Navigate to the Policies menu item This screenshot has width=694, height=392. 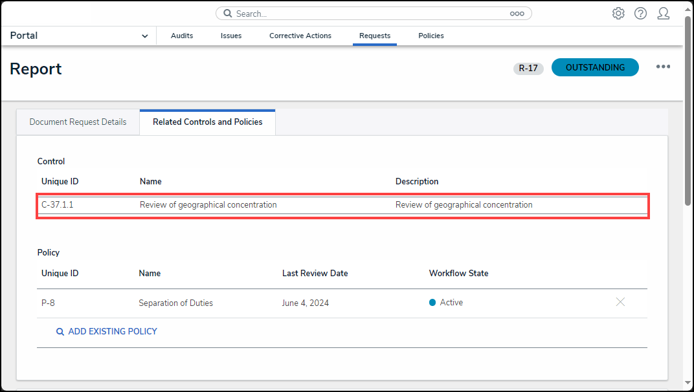pos(431,36)
